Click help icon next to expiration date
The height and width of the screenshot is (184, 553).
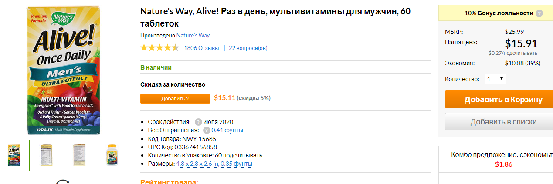[x=198, y=122]
